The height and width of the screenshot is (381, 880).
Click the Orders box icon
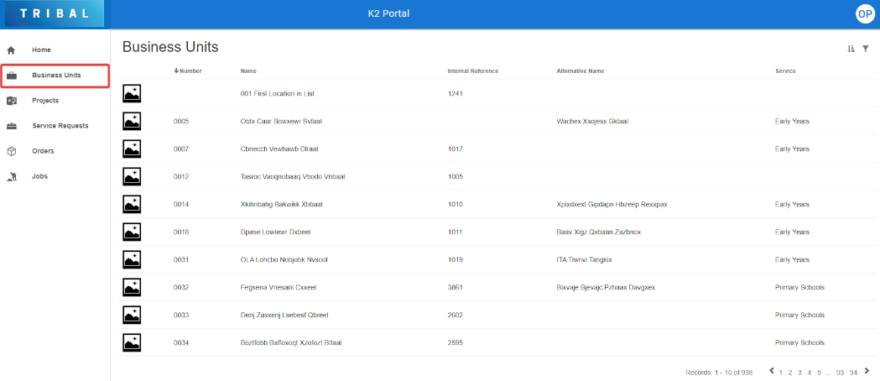click(x=12, y=151)
